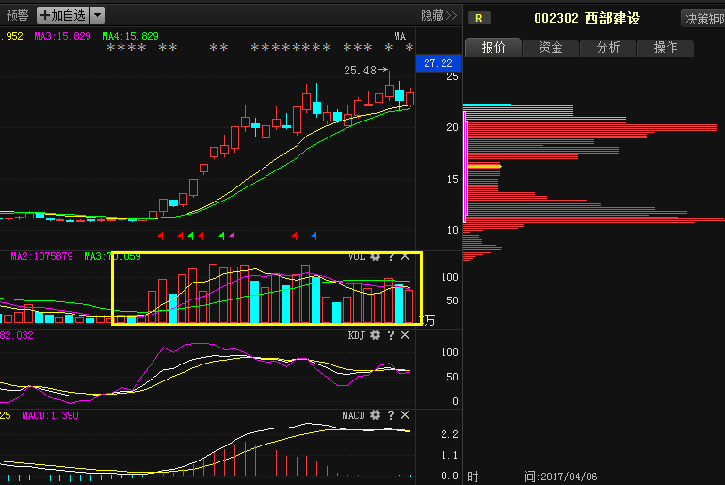Click the MA3:15.829 magenta label
The image size is (725, 485).
[62, 36]
